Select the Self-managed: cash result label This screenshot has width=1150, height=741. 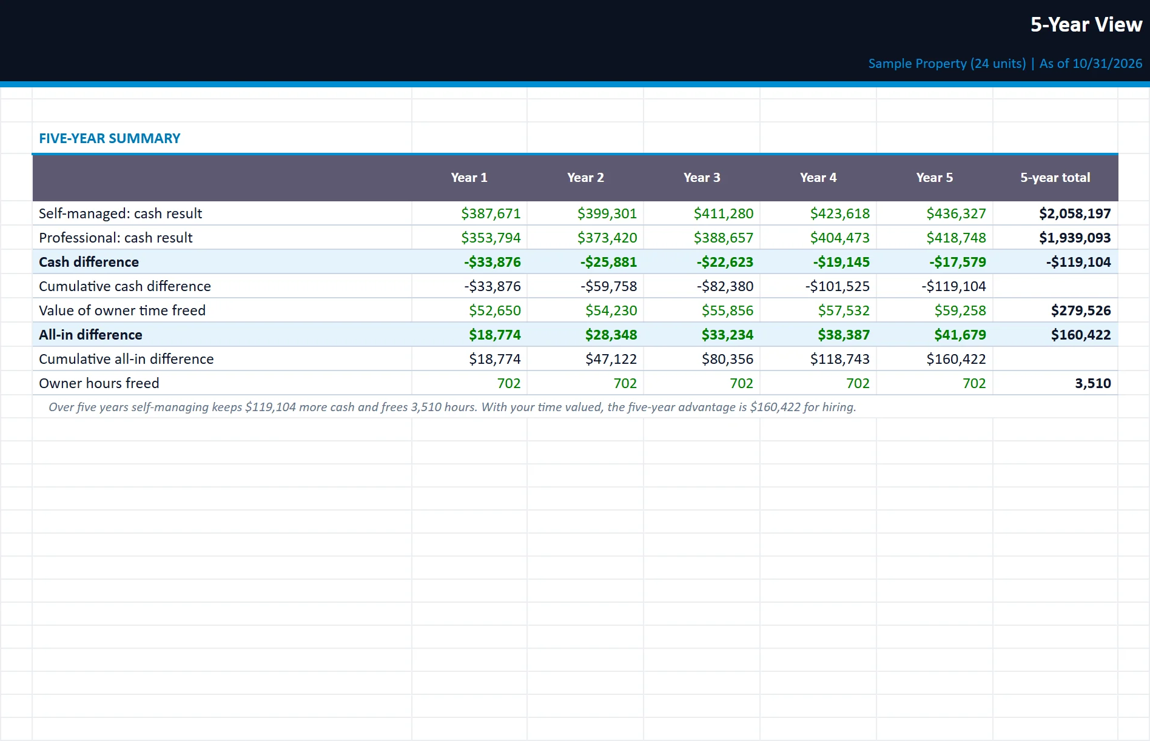[121, 213]
